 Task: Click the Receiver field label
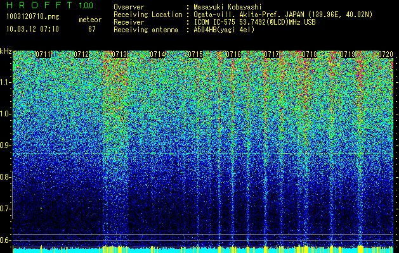pyautogui.click(x=129, y=22)
